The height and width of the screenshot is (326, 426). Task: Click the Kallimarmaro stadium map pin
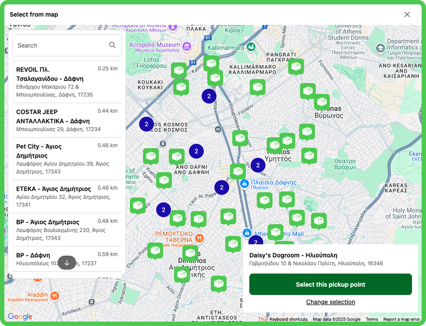point(251,47)
